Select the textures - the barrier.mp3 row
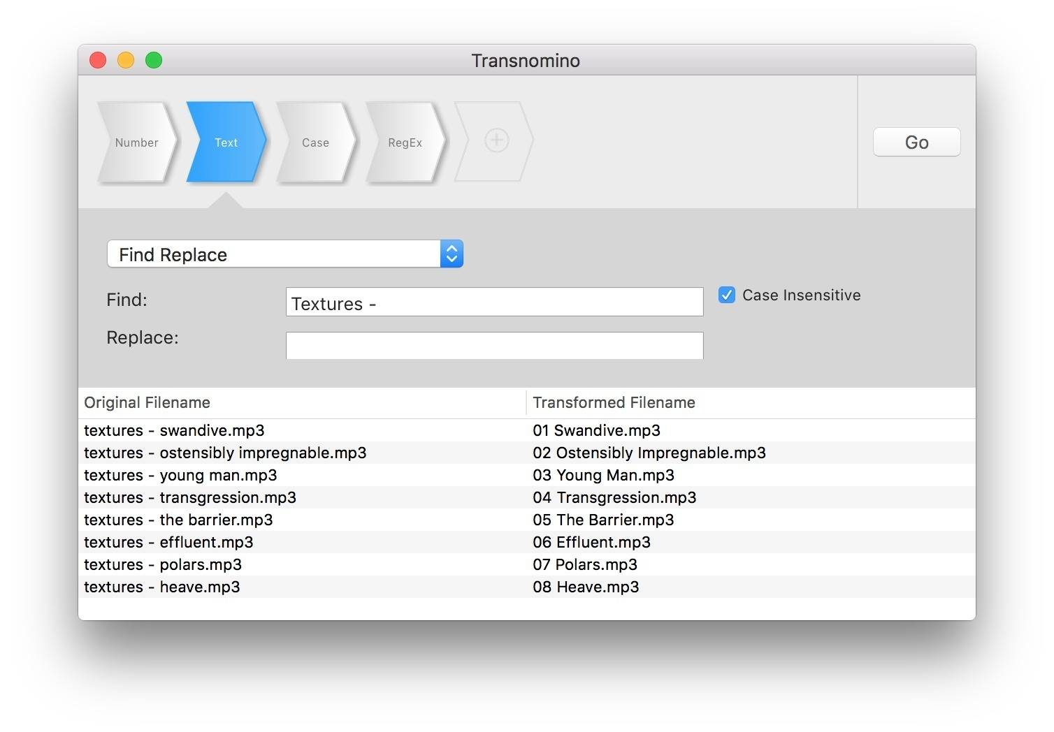1054x732 pixels. (x=178, y=520)
